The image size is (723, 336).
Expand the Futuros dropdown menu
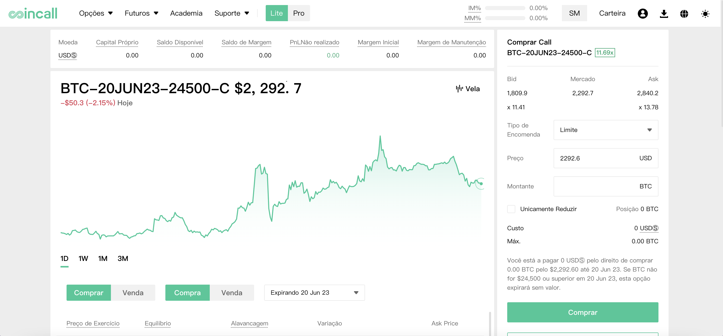pos(141,13)
